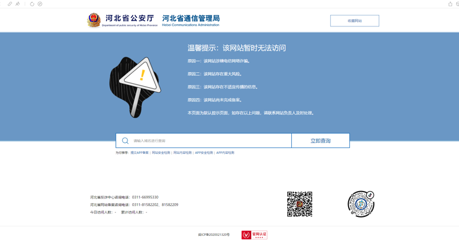The height and width of the screenshot is (241, 459).
Task: Click the 今日访问人数 counter text
Action: [103, 212]
